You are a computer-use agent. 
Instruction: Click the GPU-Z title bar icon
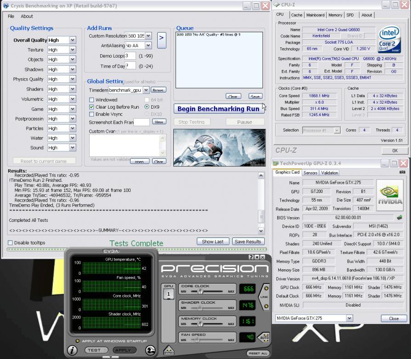[x=276, y=163]
